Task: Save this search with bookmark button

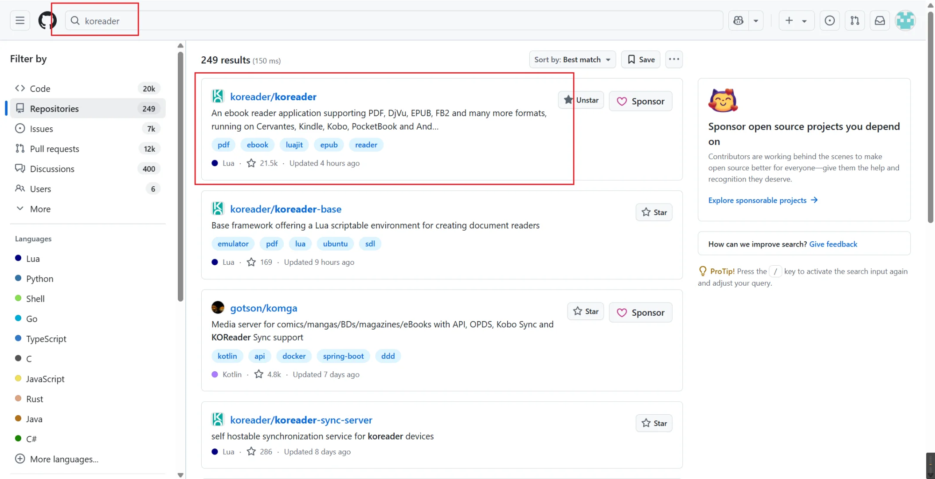Action: pyautogui.click(x=641, y=59)
